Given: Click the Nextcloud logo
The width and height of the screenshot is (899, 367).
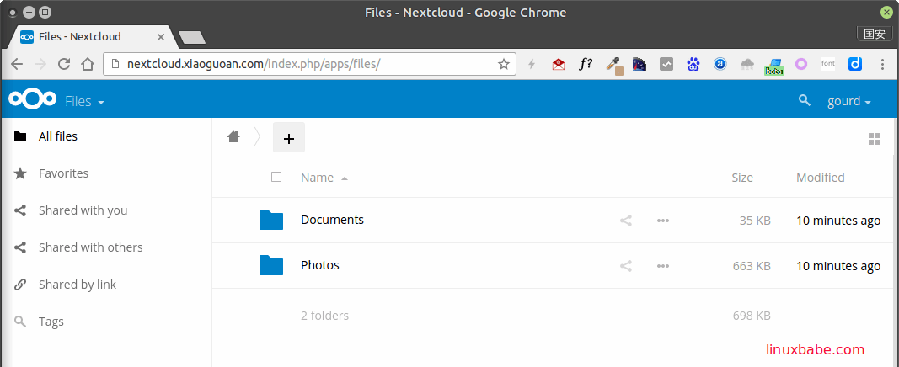Looking at the screenshot, I should [x=33, y=100].
